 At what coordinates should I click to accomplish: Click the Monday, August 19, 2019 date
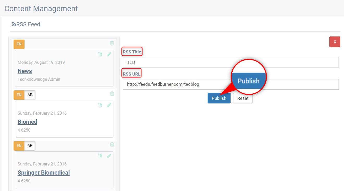(x=41, y=62)
